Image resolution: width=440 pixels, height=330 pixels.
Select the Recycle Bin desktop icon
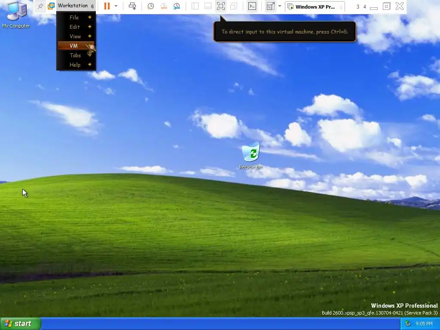click(x=251, y=156)
